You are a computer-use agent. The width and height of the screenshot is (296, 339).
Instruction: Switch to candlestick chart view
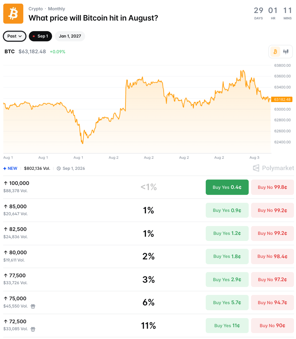click(286, 52)
